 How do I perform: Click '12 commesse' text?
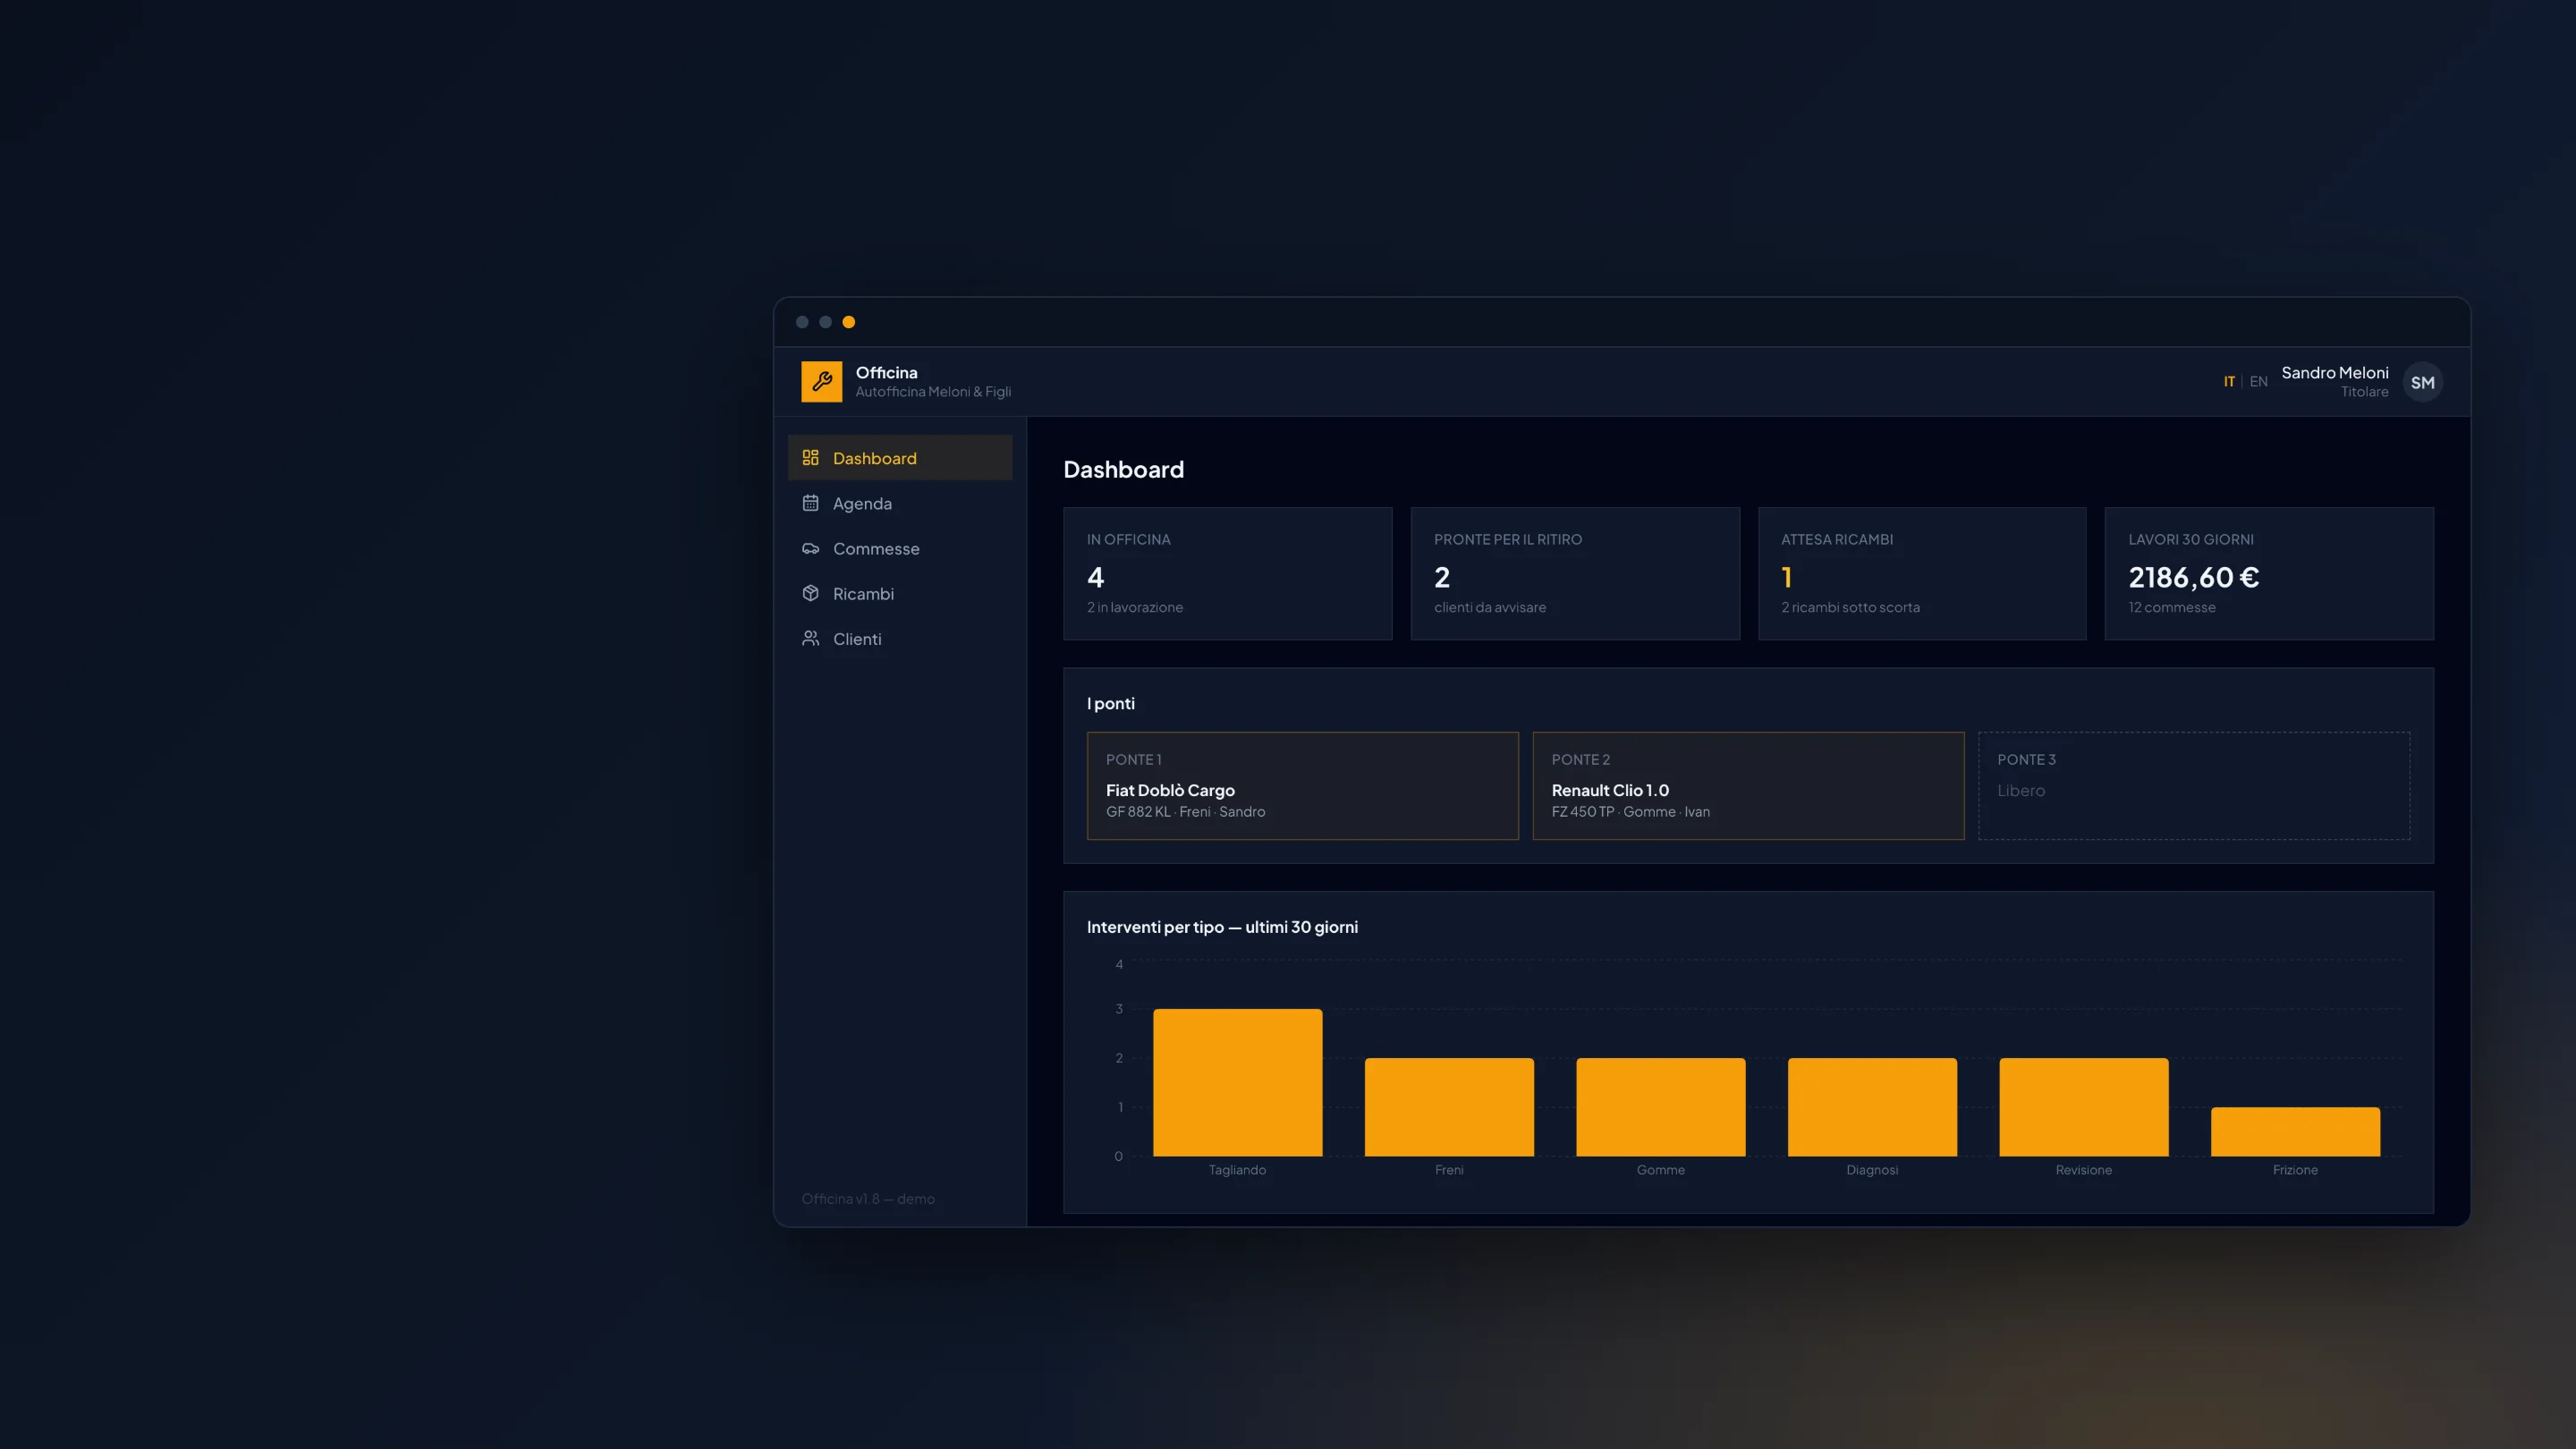pyautogui.click(x=2171, y=607)
